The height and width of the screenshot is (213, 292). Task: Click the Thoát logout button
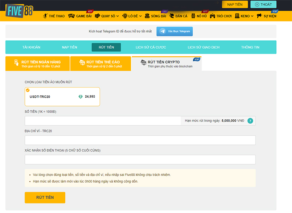[x=263, y=4]
